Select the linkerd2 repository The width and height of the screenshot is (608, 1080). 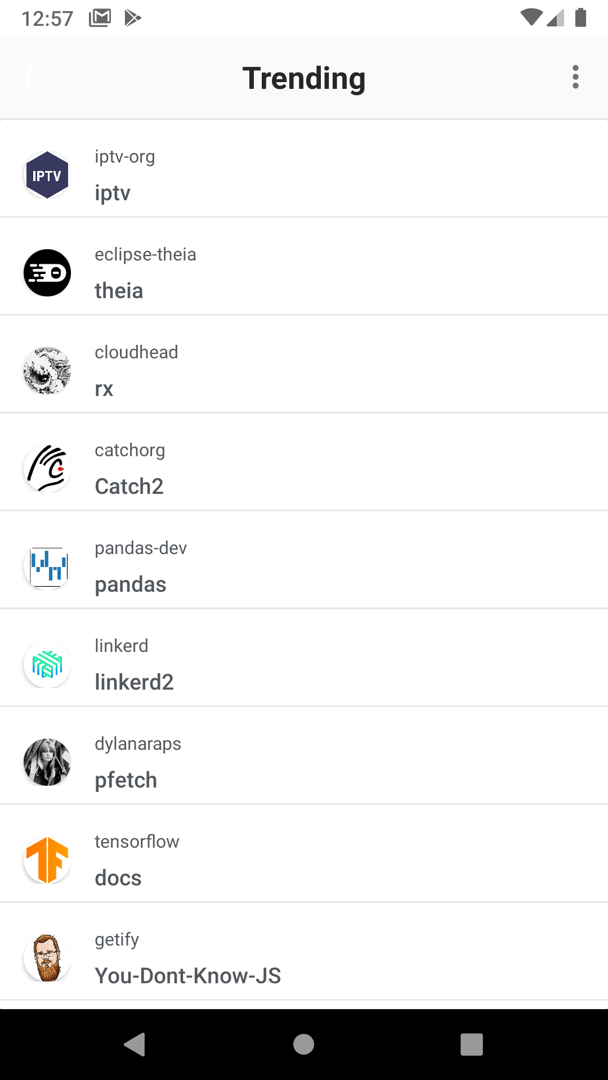[304, 664]
